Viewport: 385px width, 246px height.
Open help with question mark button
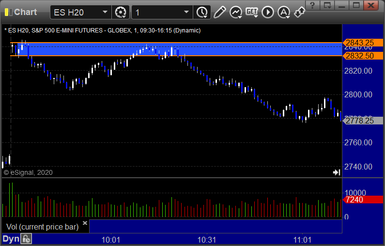[x=312, y=5]
